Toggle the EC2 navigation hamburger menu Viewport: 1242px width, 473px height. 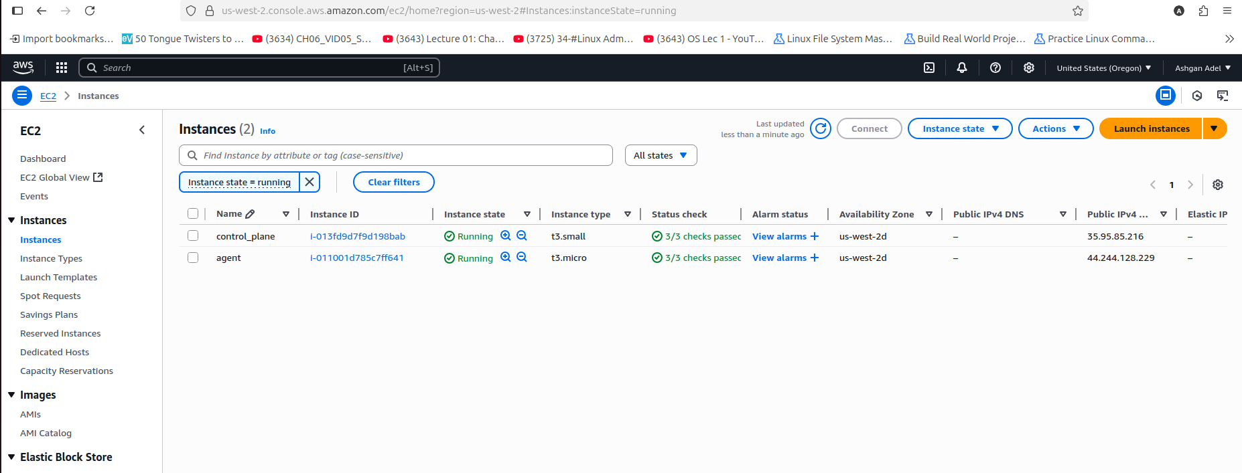point(22,96)
